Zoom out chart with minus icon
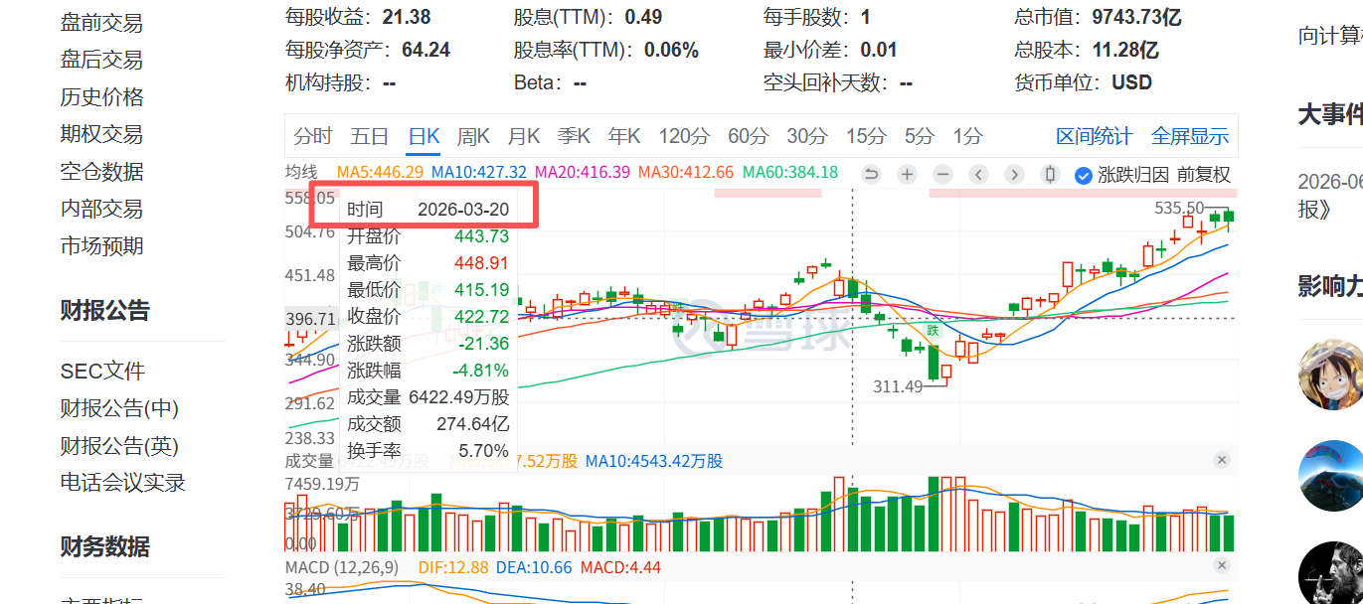1363x604 pixels. tap(942, 175)
